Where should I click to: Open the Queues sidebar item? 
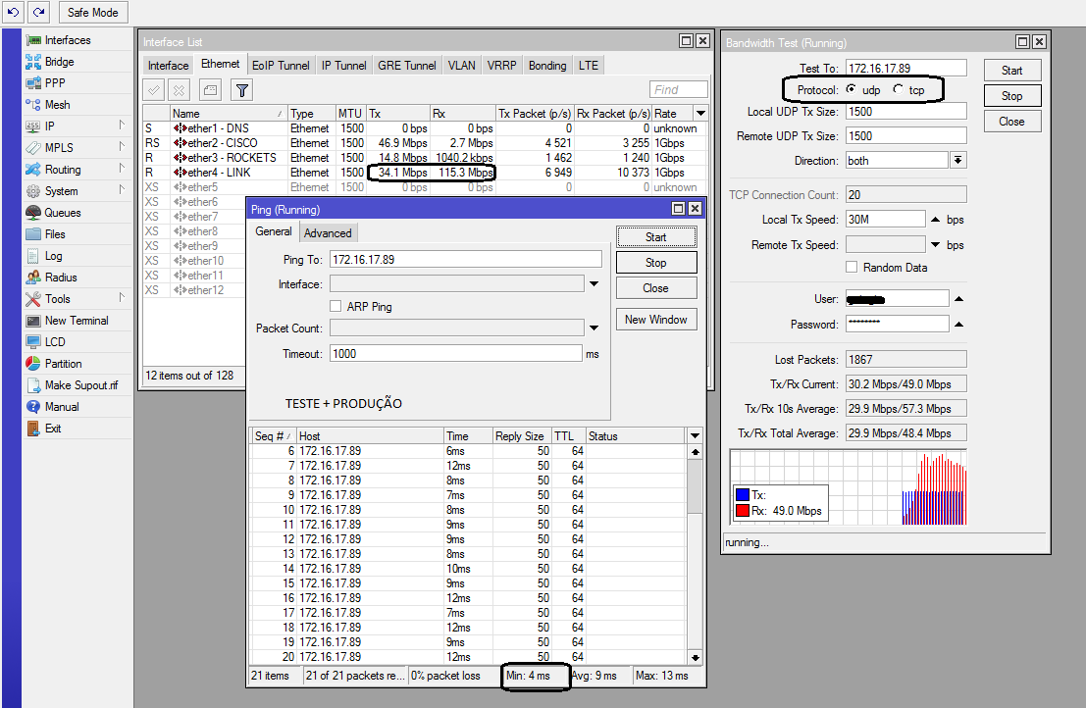pos(63,213)
